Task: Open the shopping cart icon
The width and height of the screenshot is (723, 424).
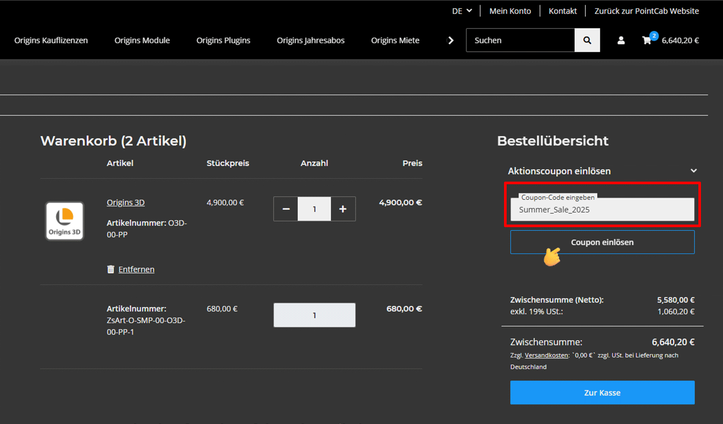Action: click(648, 40)
